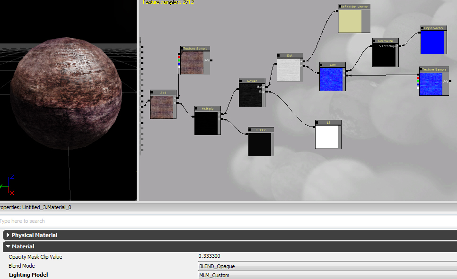457x279 pixels.
Task: Click the properties search field
Action: tap(228, 221)
